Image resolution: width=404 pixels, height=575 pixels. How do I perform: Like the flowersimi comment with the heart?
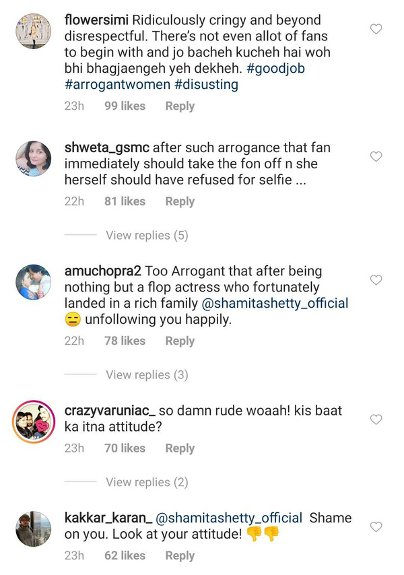tap(377, 29)
